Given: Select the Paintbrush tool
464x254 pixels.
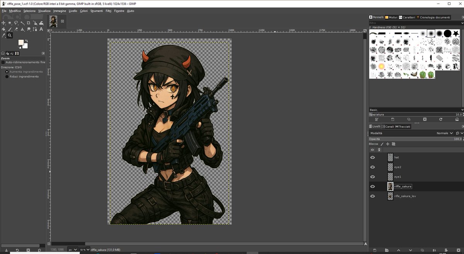Looking at the screenshot, I should point(10,29).
